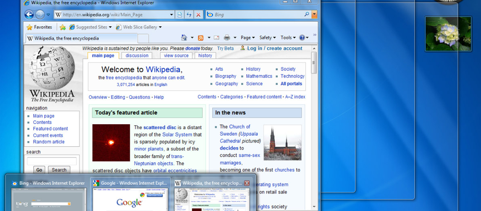Click the page's vertical scrollbar thumb

(314, 63)
